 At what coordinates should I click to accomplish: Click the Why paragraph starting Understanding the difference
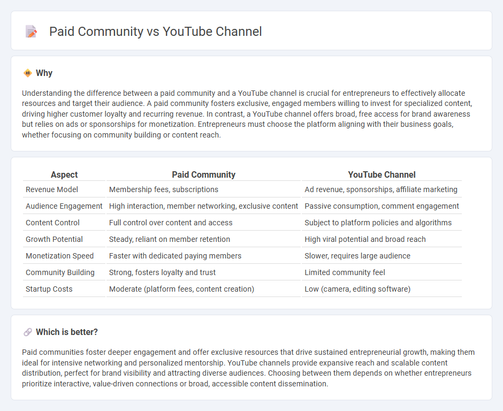pos(247,114)
